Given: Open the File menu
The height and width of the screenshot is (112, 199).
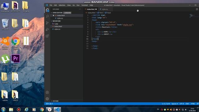Looking at the screenshot, I should [51, 5].
